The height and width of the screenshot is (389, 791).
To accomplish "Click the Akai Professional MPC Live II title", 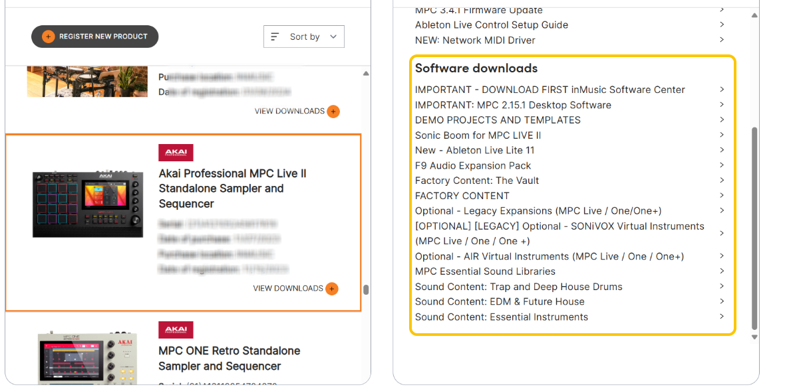I will [233, 189].
